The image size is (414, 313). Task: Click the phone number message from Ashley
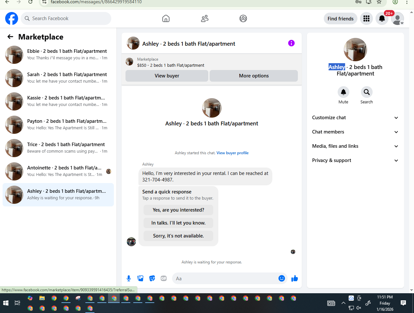(x=205, y=176)
